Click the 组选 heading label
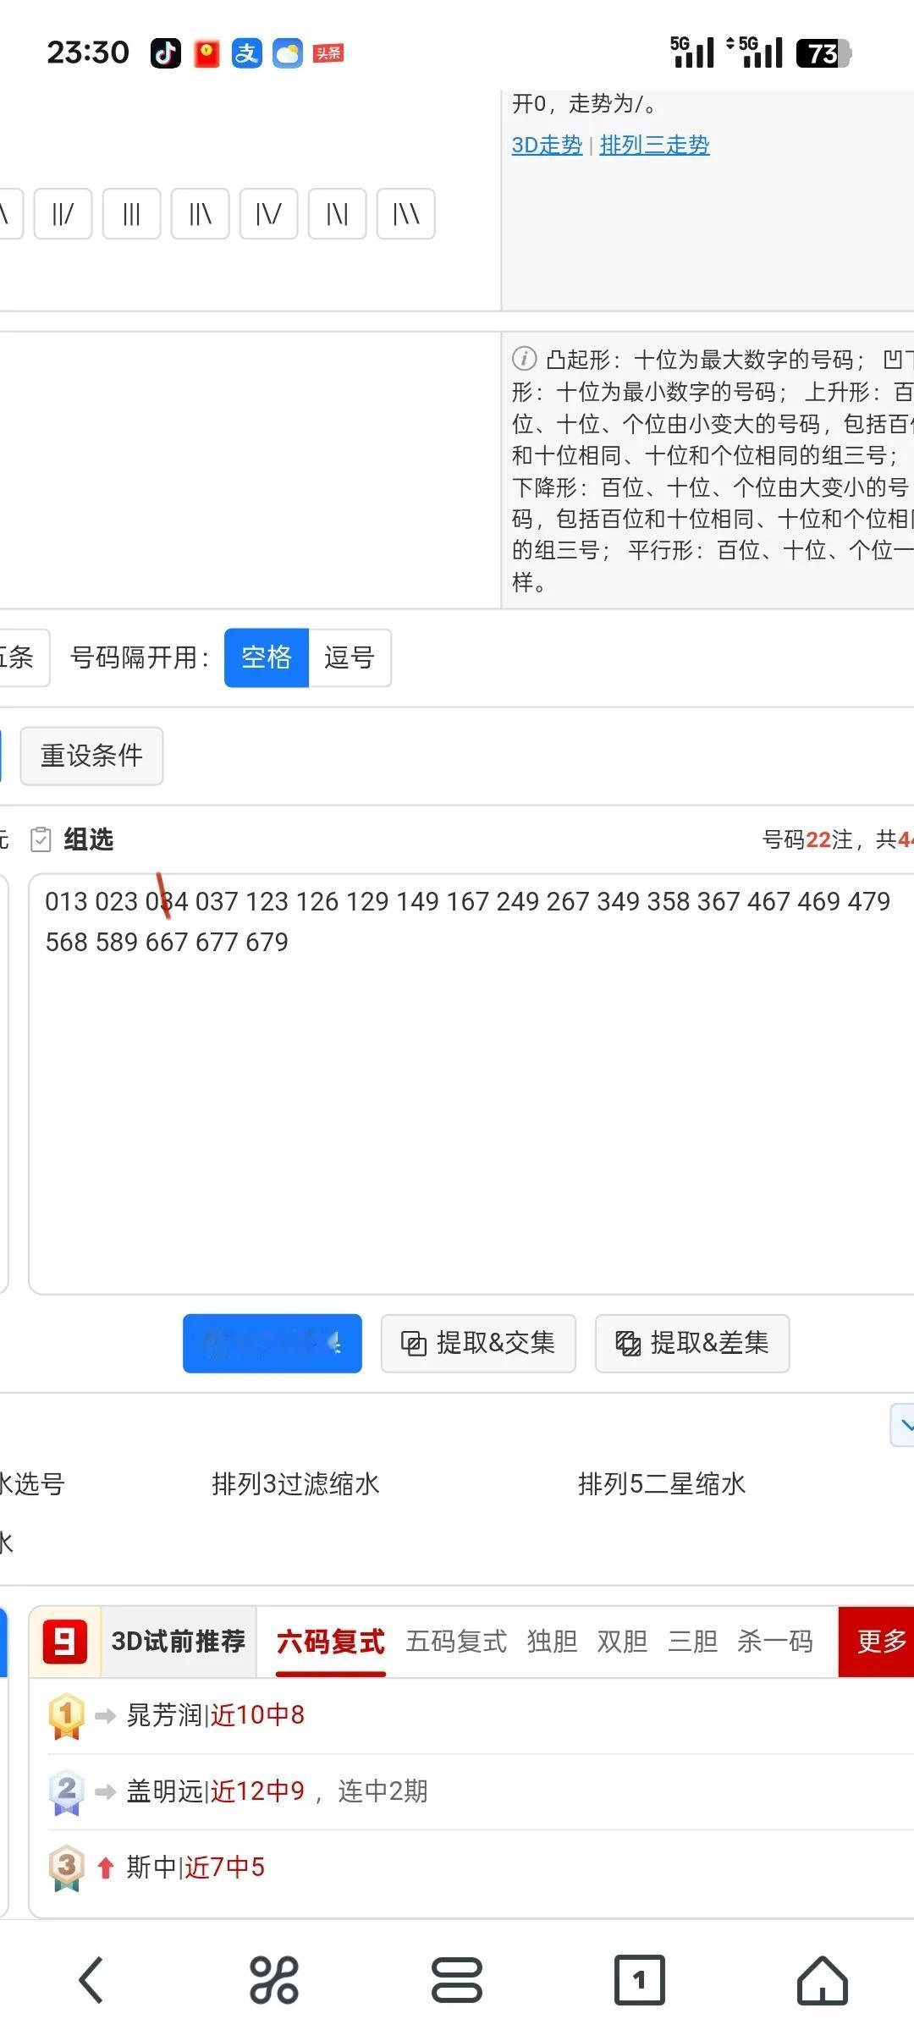 pos(89,839)
